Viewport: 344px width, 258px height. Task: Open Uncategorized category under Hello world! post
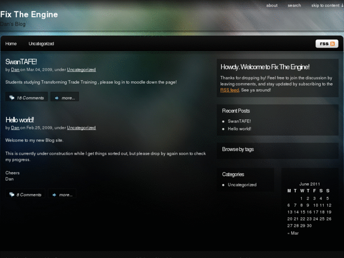[x=81, y=128]
